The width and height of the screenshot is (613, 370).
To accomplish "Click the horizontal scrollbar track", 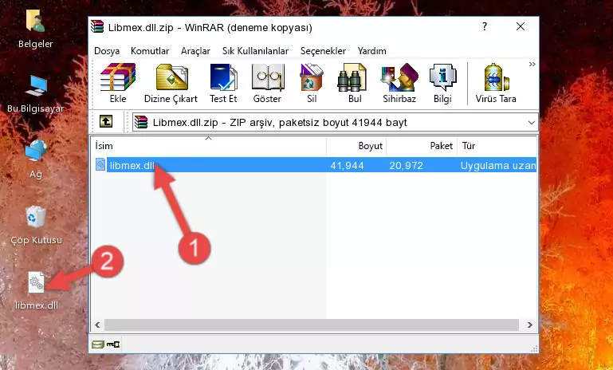I will tap(312, 325).
